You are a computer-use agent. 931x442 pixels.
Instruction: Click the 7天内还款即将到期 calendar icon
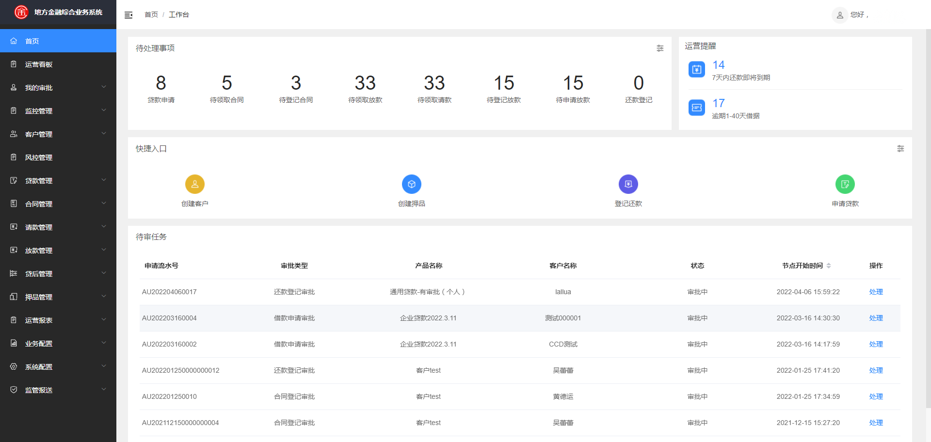697,69
